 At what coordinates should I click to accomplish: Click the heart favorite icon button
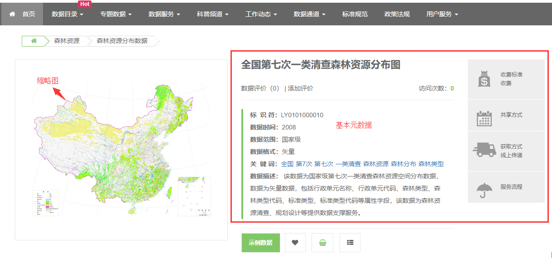295,243
